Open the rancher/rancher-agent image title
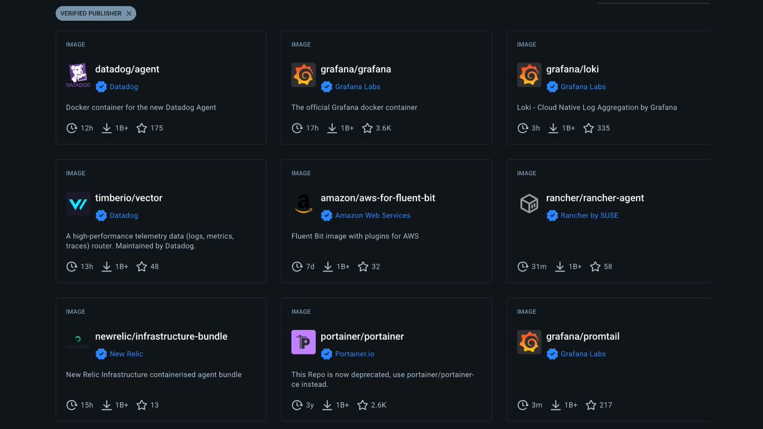The height and width of the screenshot is (429, 763). [x=595, y=198]
